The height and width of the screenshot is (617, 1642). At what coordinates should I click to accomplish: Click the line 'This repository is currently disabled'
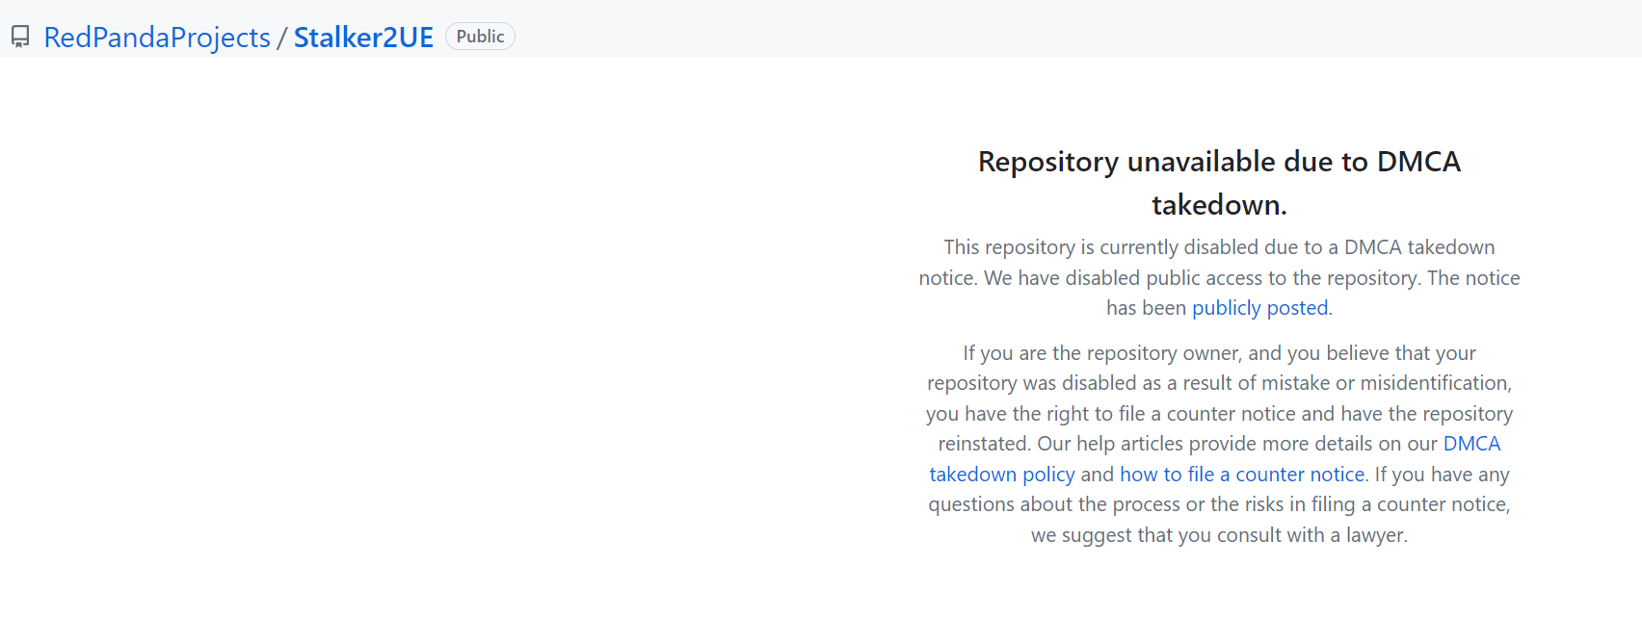point(1219,247)
